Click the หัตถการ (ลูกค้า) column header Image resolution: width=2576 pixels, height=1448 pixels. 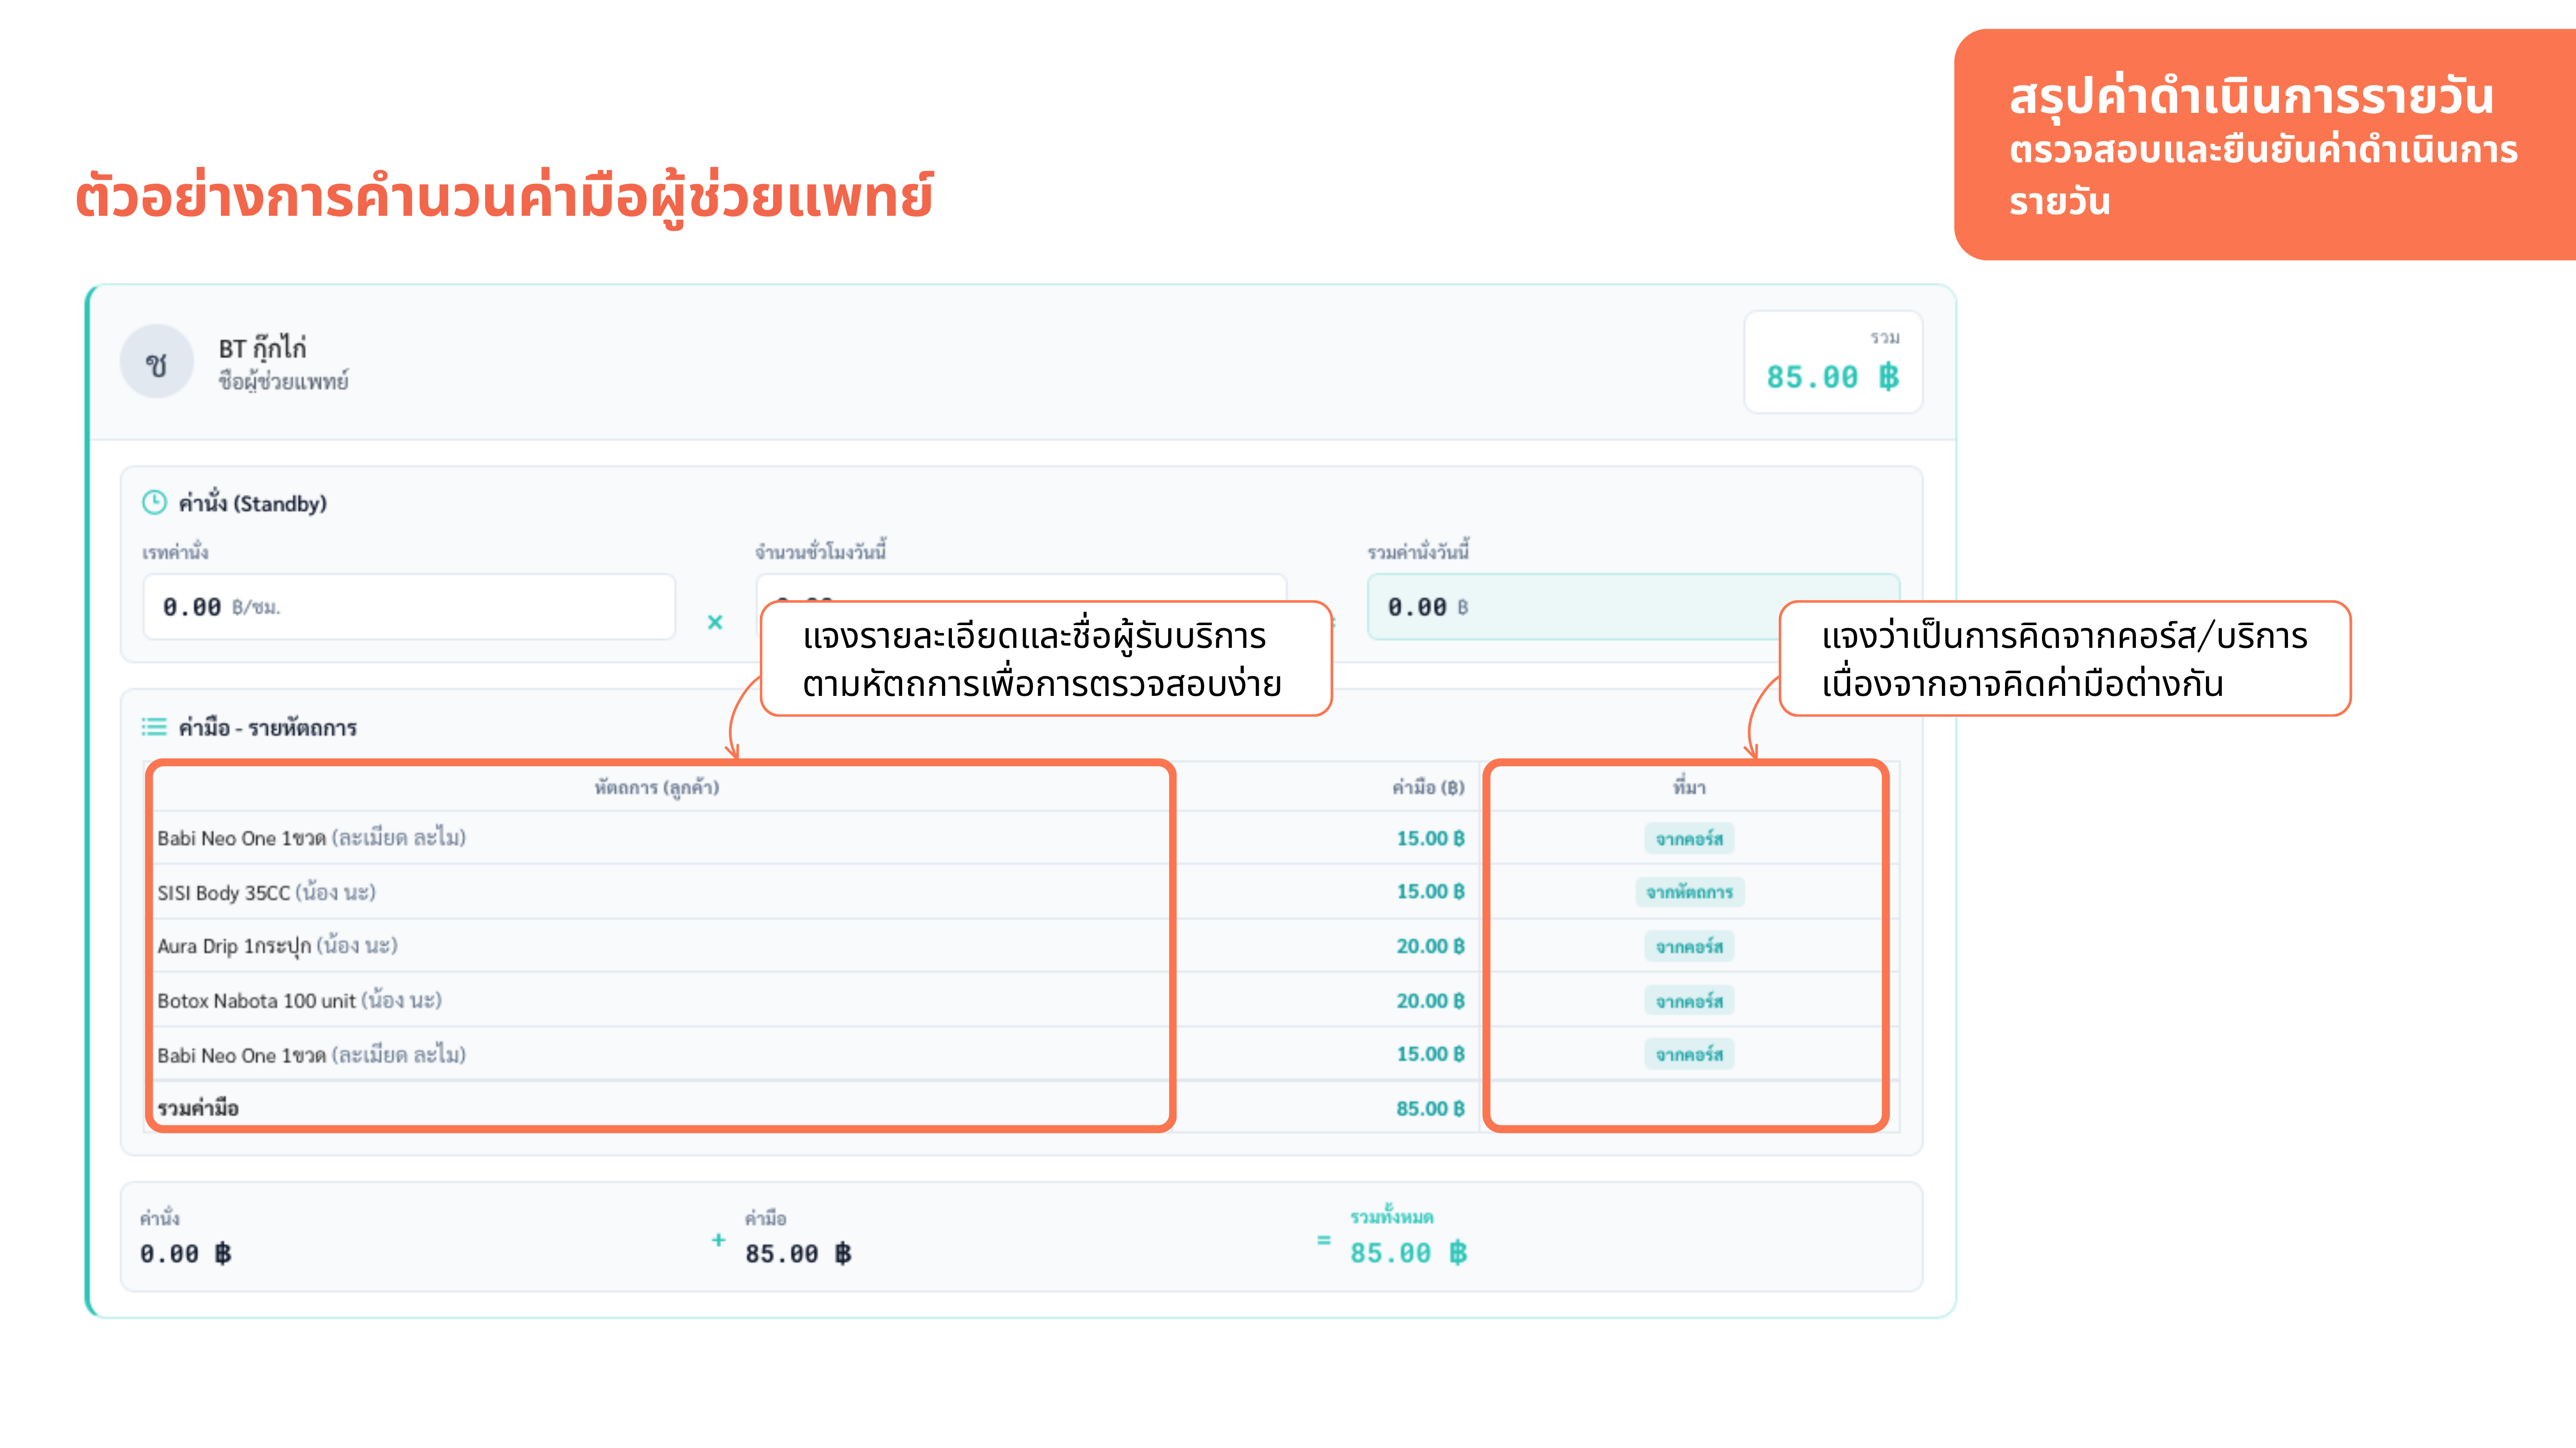[x=657, y=787]
